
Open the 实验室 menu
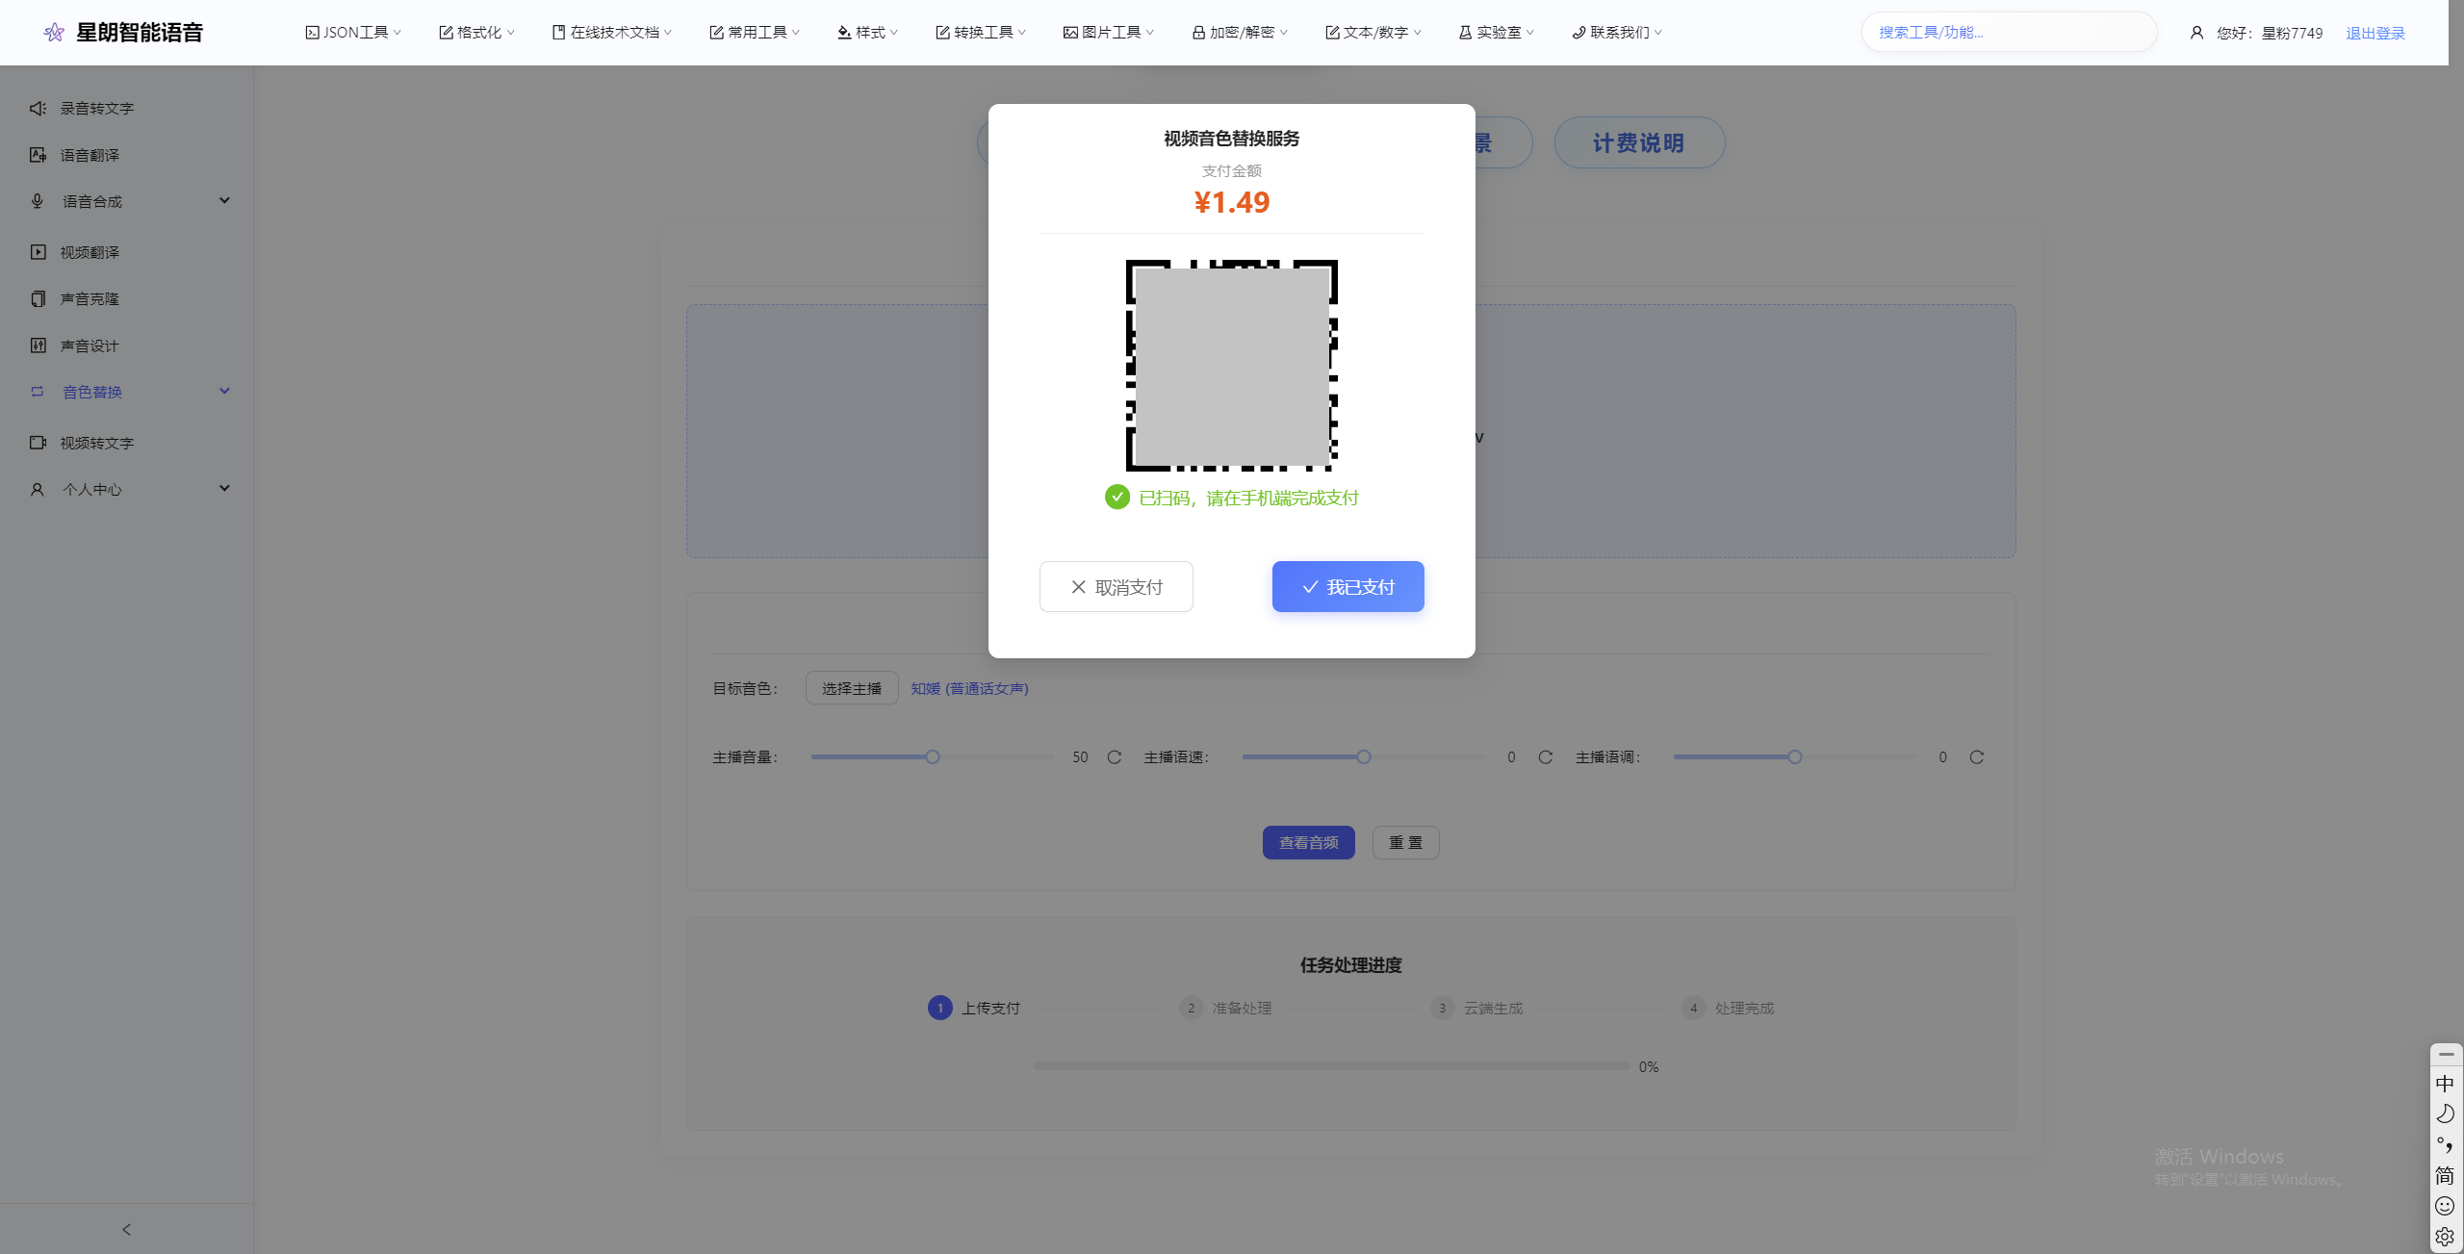pos(1497,33)
